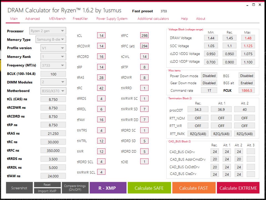Expand the DIMM Modules dropdown
This screenshot has width=266, height=200.
(53, 82)
